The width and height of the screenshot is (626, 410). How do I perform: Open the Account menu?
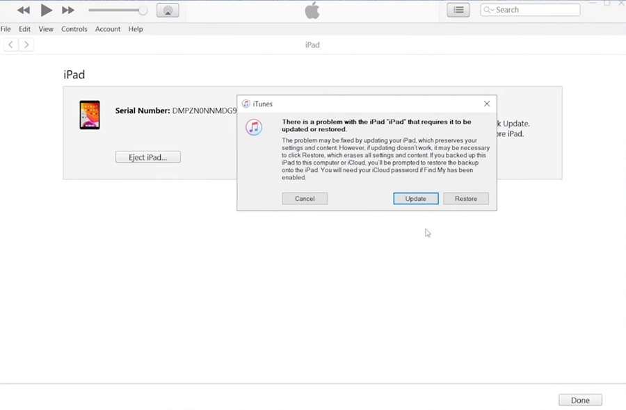tap(108, 28)
